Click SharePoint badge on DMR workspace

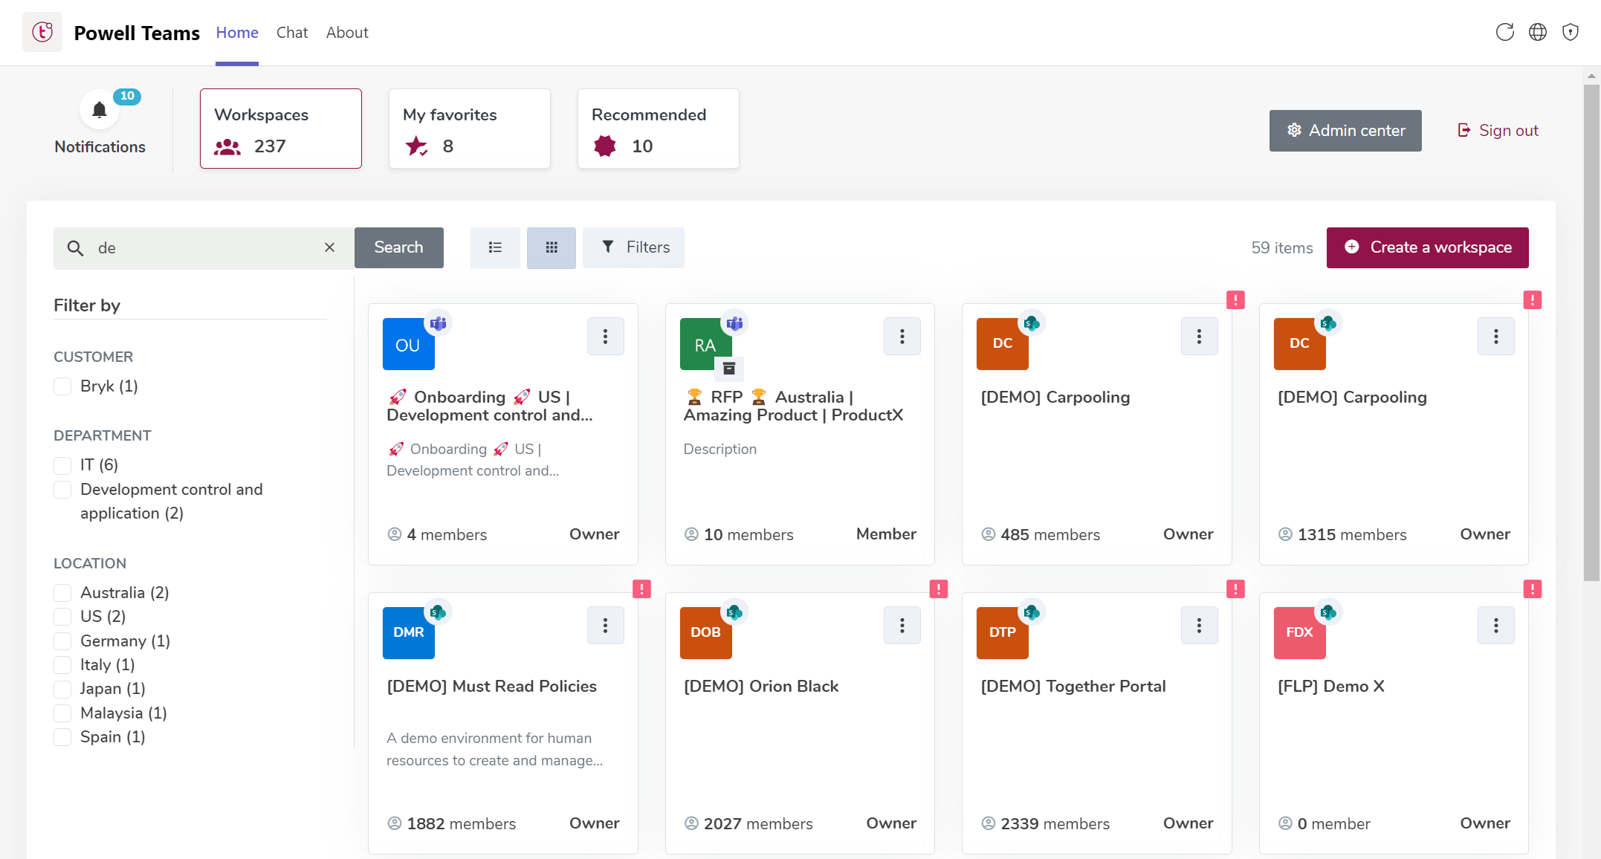tap(438, 612)
